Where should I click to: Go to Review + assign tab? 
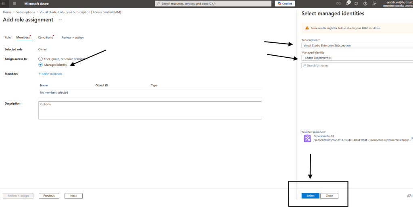[73, 38]
